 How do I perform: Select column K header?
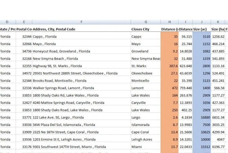pos(218,22)
